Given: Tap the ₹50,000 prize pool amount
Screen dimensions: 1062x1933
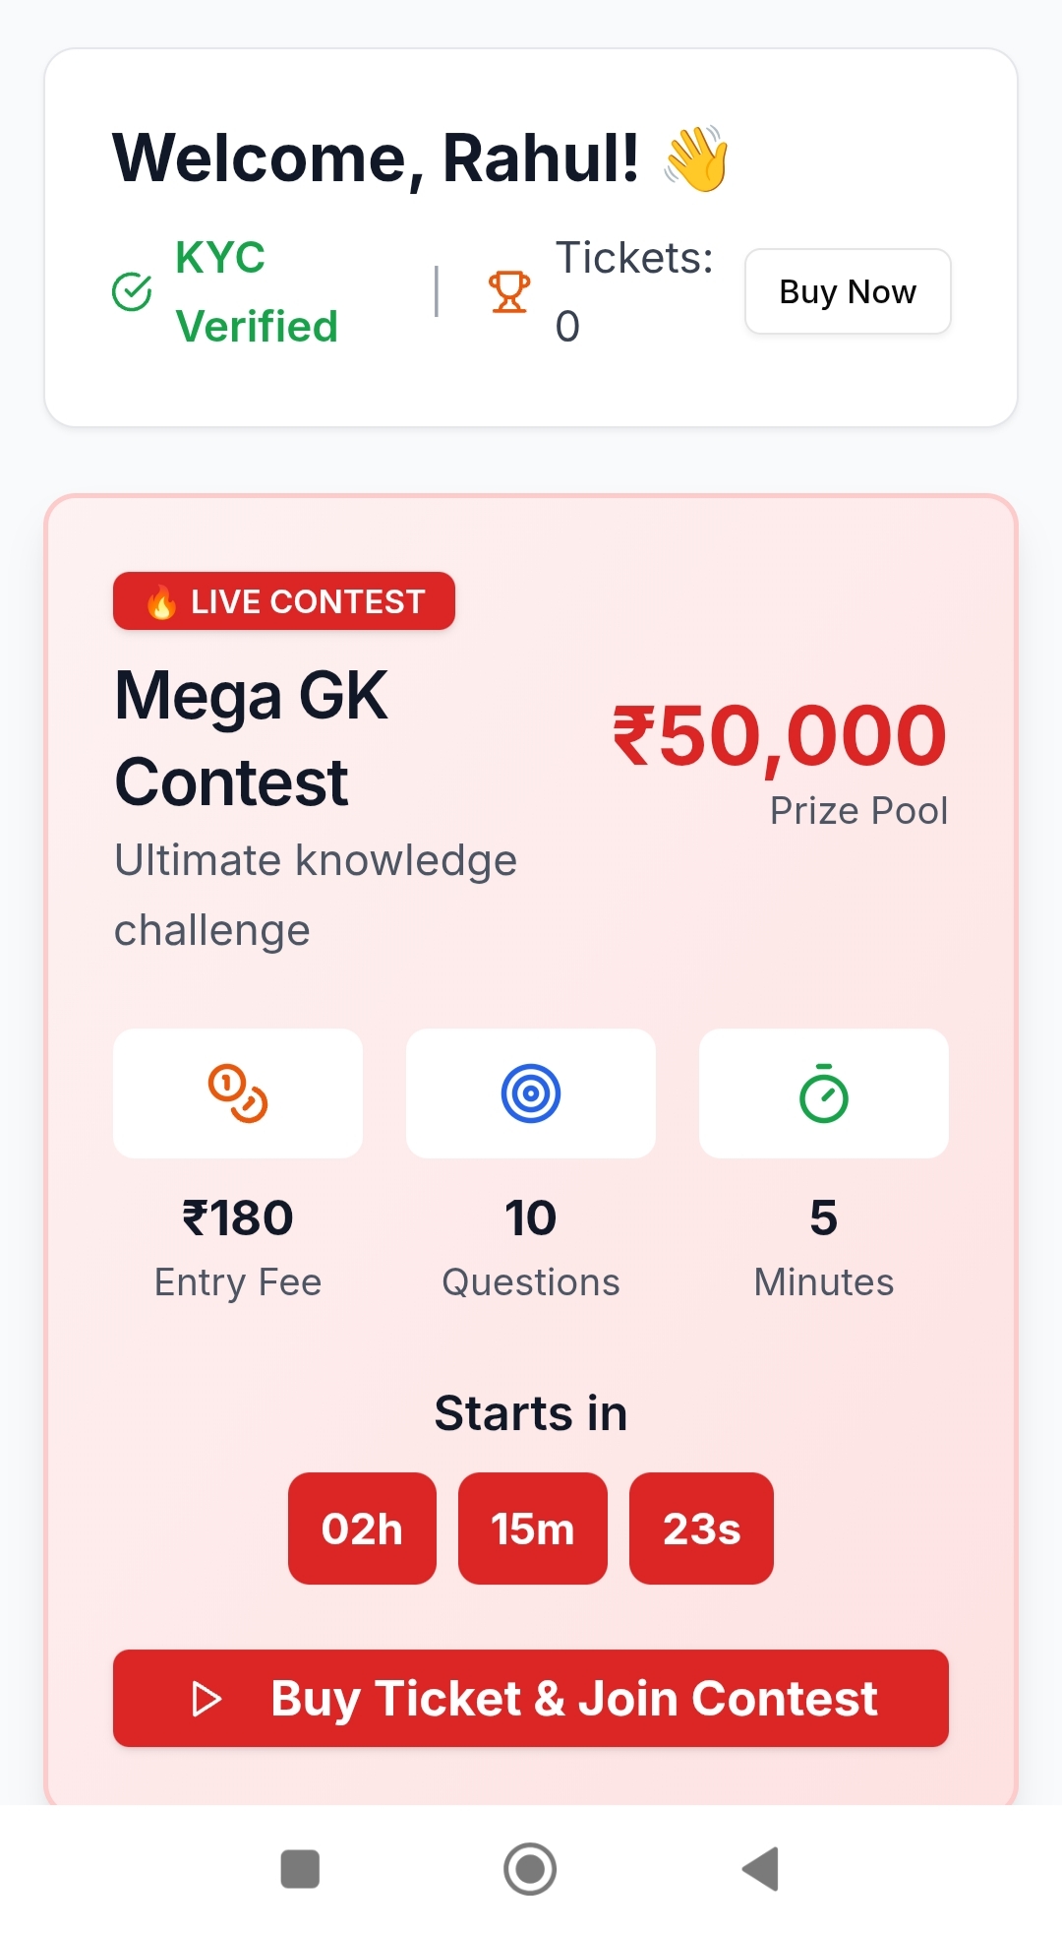Looking at the screenshot, I should coord(779,736).
